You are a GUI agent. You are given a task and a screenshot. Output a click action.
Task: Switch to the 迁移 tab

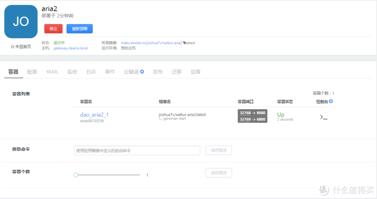click(x=177, y=72)
